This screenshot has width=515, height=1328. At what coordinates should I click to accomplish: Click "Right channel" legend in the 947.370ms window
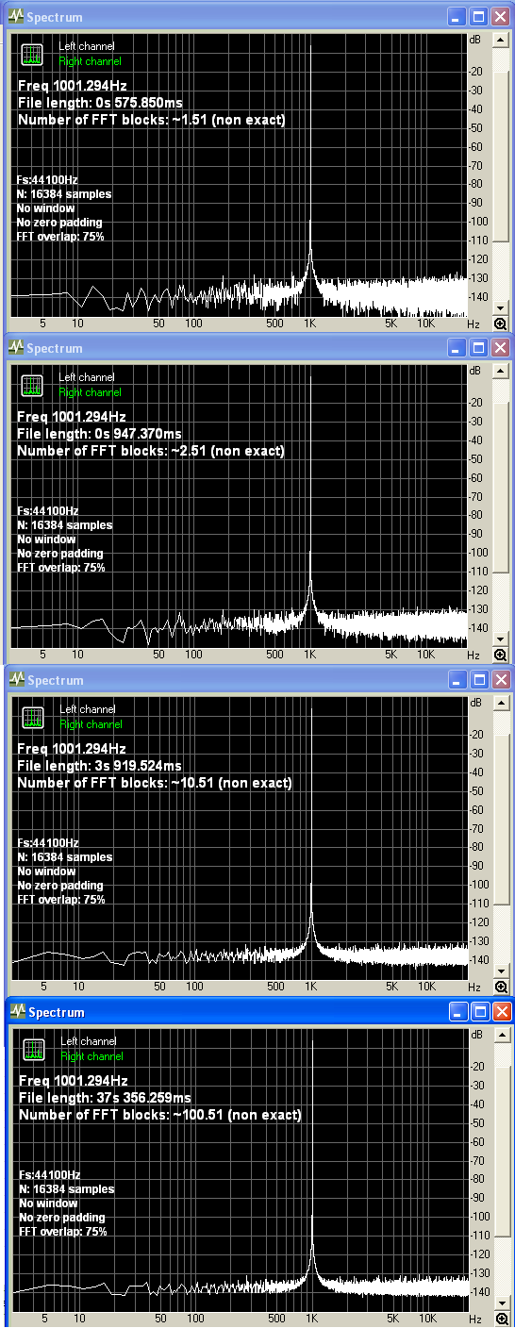[x=90, y=392]
